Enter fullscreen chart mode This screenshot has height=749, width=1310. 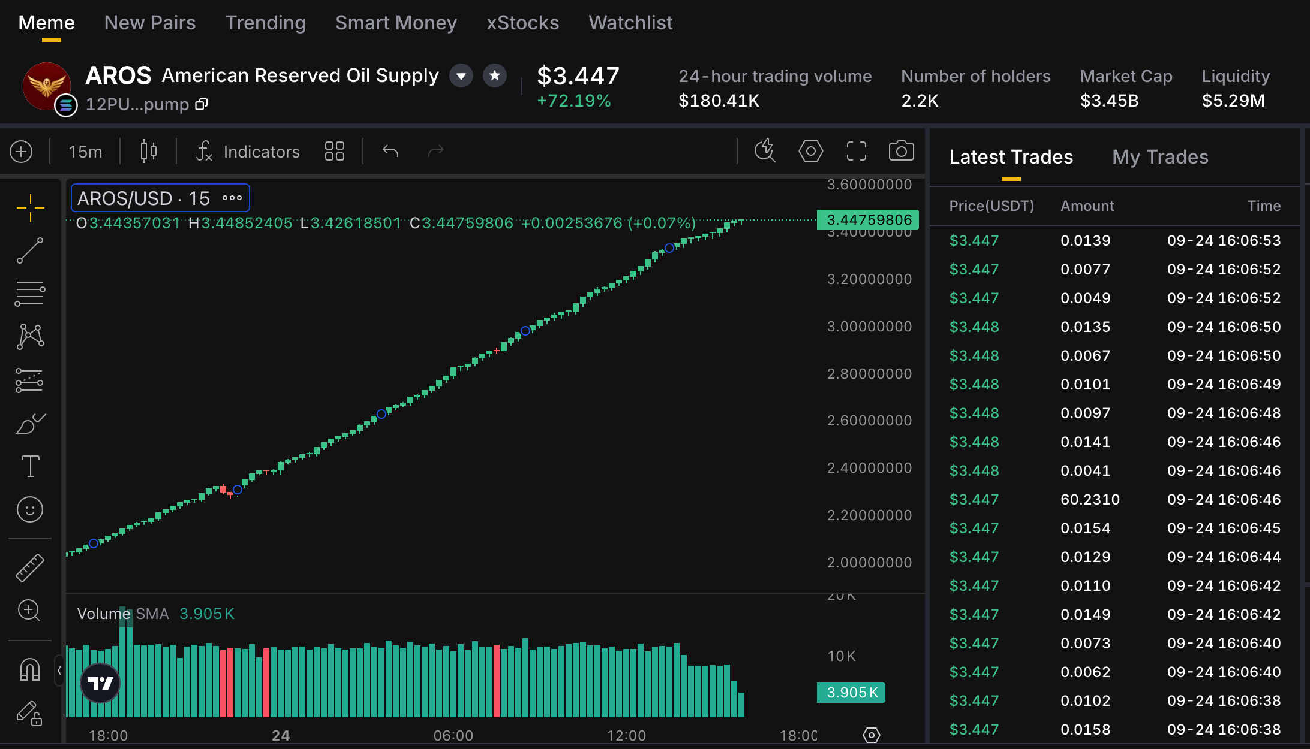tap(856, 151)
